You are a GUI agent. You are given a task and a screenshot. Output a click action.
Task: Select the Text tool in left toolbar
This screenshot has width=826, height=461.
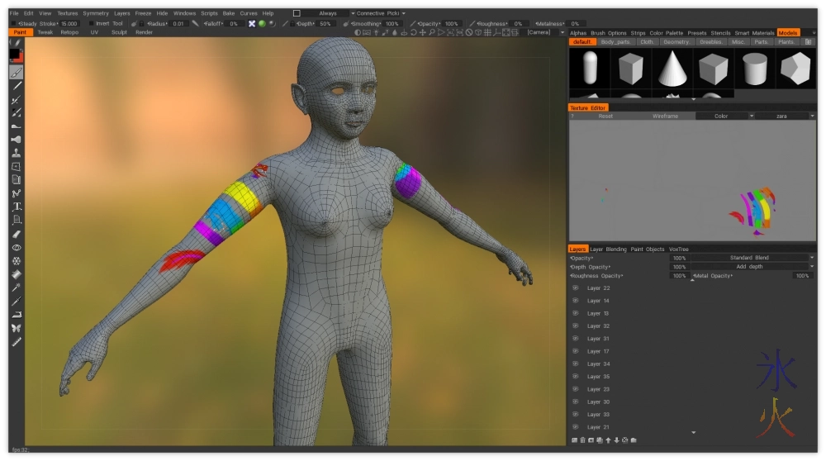pos(16,207)
